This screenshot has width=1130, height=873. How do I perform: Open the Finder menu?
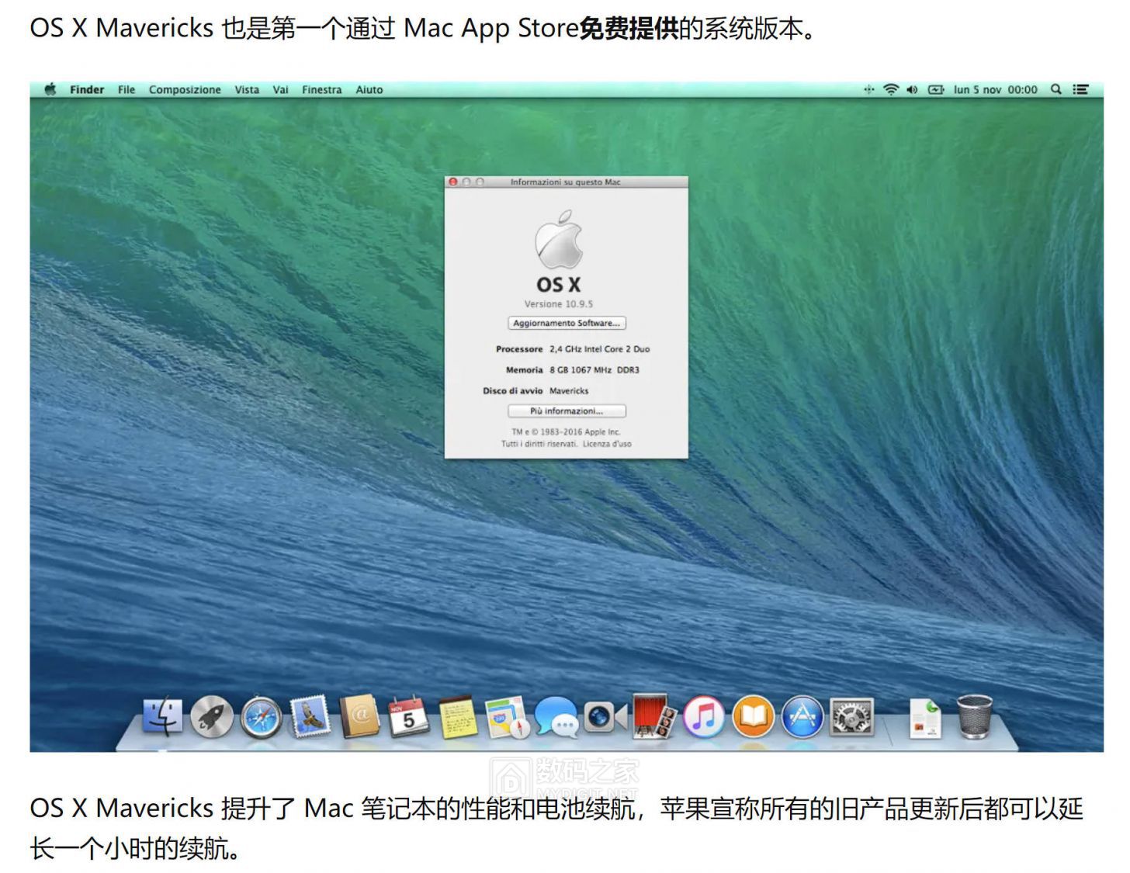click(86, 89)
